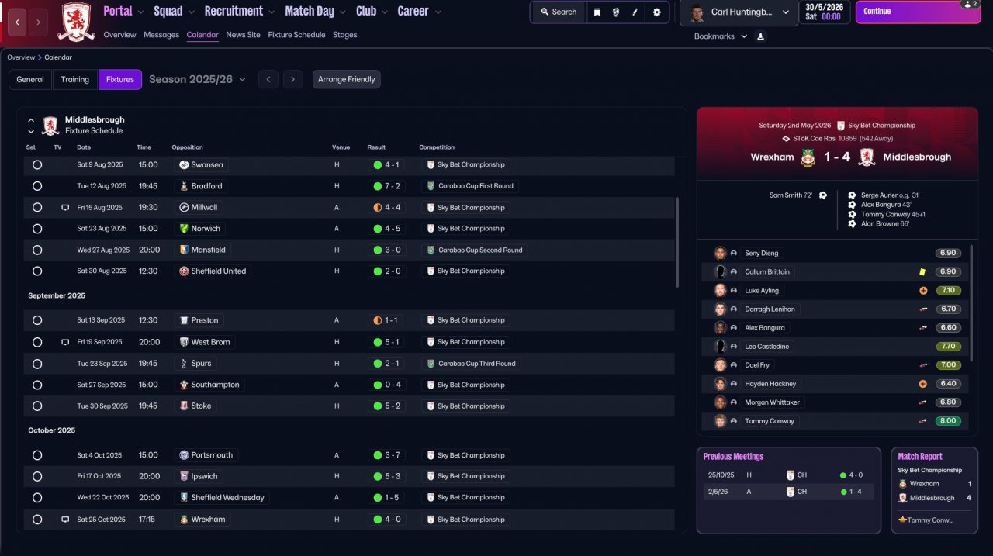
Task: Click the Search button
Action: click(559, 12)
